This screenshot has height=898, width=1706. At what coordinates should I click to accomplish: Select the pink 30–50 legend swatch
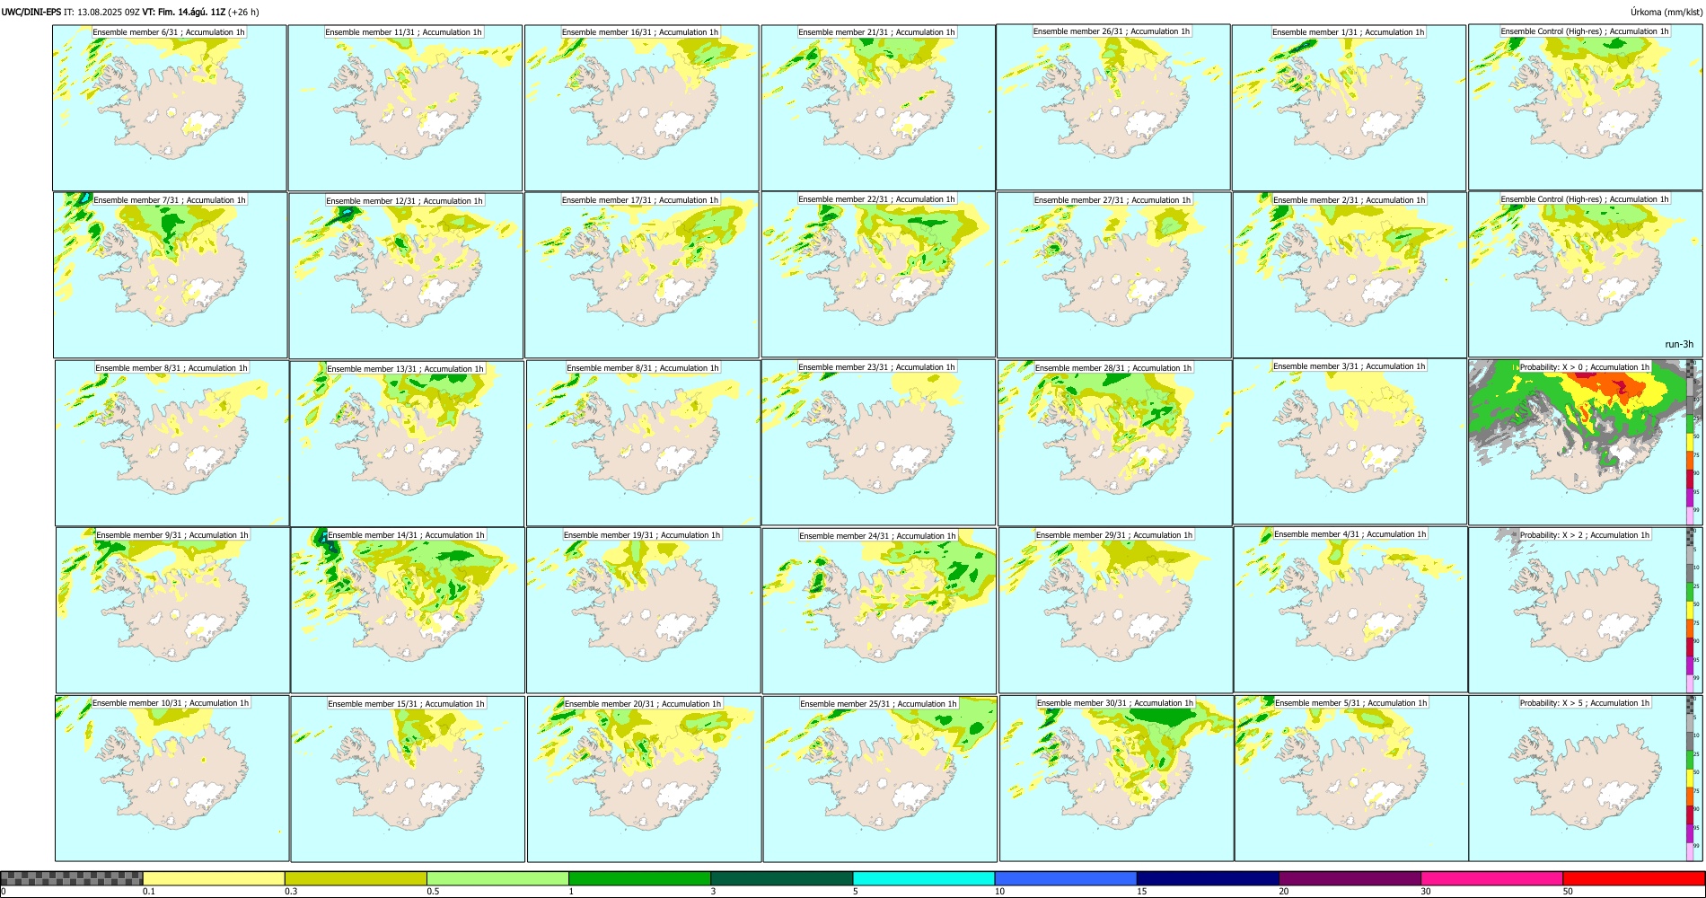[x=1491, y=878]
